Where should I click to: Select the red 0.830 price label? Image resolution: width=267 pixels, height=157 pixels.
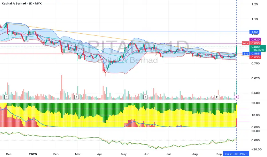[255, 57]
